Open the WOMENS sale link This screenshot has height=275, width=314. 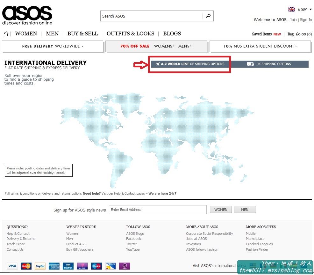(164, 46)
